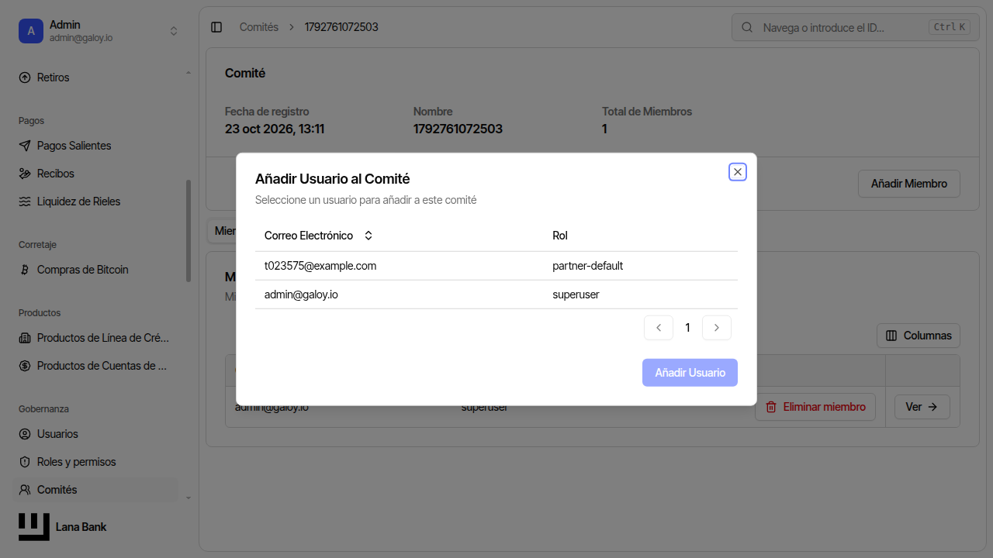Toggle the sidebar panel icon
The width and height of the screenshot is (993, 558).
point(216,27)
